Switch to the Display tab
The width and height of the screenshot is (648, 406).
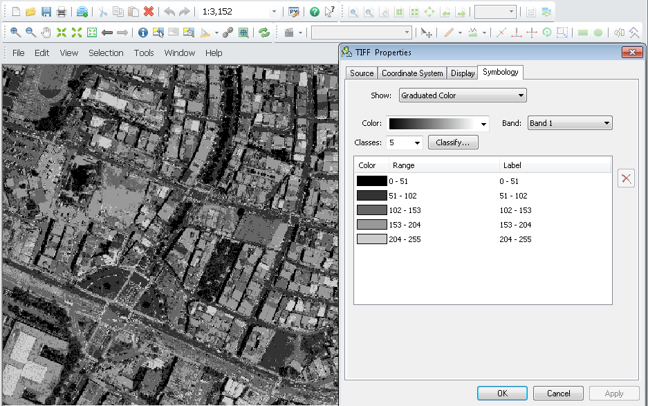[x=462, y=72]
